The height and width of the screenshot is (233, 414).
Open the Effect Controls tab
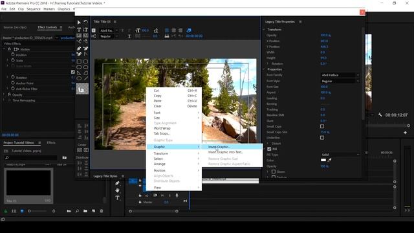pyautogui.click(x=47, y=27)
